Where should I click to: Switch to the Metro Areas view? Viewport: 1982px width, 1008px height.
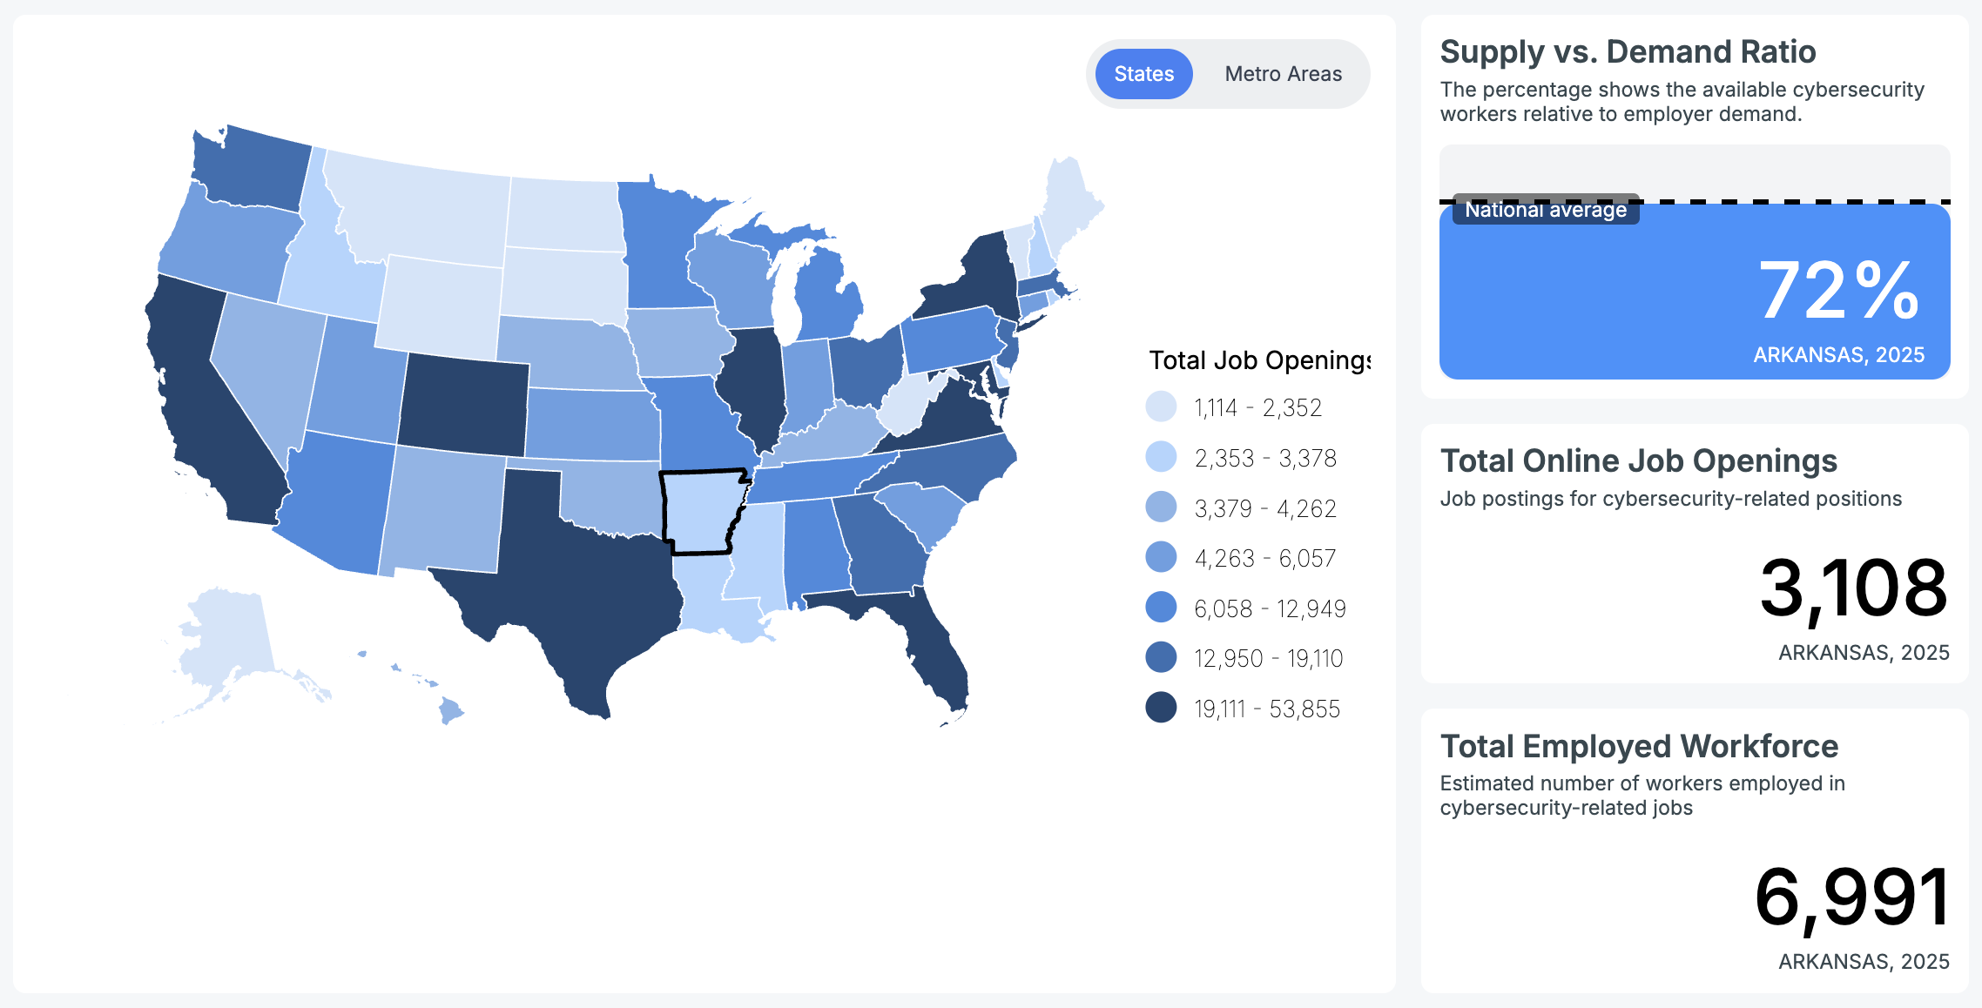(x=1283, y=74)
